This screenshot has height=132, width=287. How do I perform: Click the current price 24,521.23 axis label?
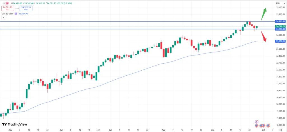[x=281, y=26]
